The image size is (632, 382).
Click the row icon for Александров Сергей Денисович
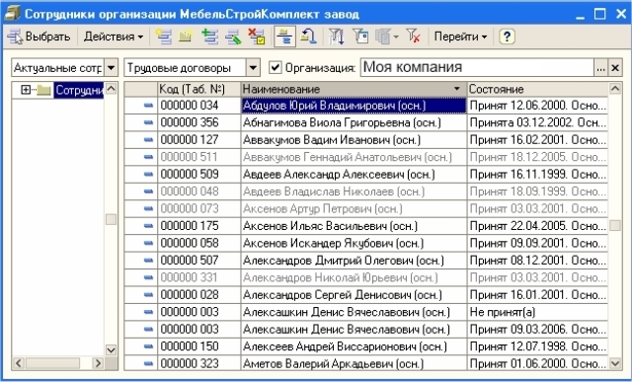[x=149, y=294]
